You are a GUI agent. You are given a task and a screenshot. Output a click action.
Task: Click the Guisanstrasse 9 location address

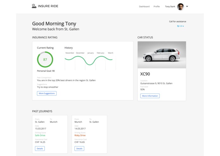point(156,83)
